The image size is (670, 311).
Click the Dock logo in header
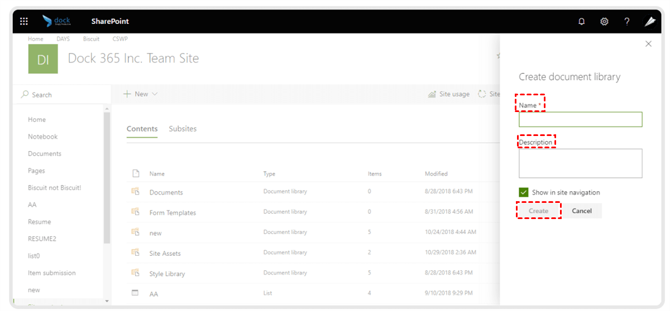coord(56,21)
